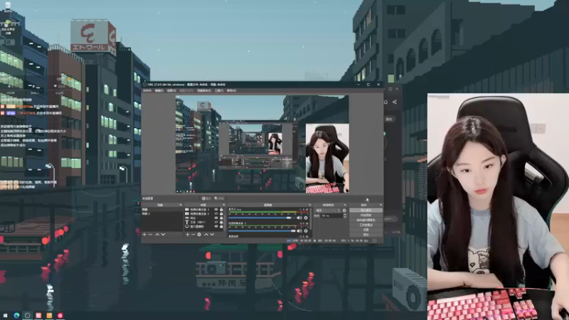Toggle visibility eye of the image source row
The image size is (569, 320).
[216, 218]
